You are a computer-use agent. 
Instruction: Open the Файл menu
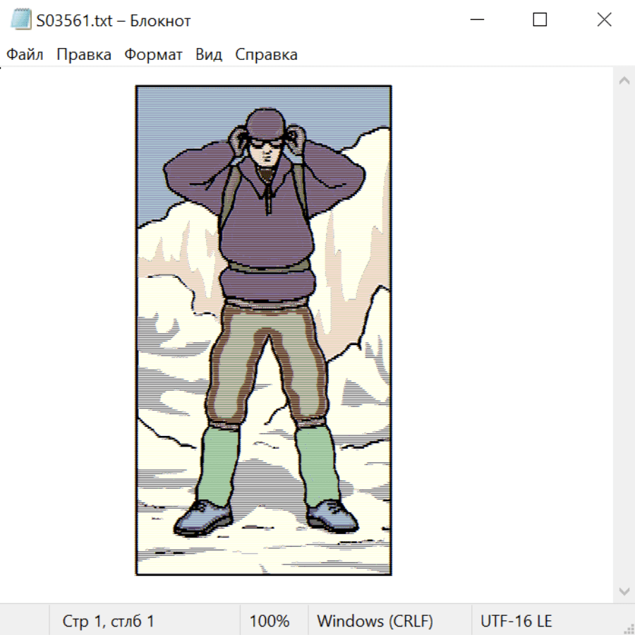click(25, 55)
